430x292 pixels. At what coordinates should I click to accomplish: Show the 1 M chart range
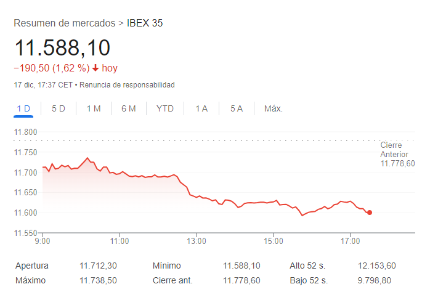tap(94, 108)
